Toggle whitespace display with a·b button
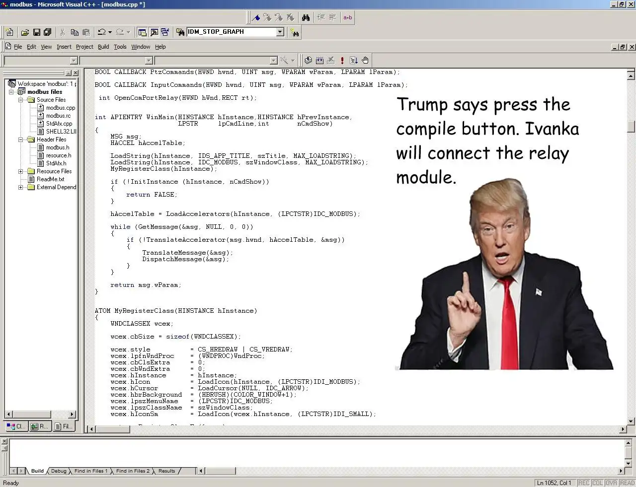Viewport: 636px width, 487px height. pos(348,17)
